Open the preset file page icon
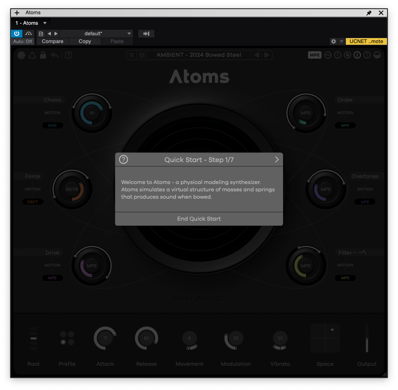Image resolution: width=398 pixels, height=390 pixels. (x=41, y=33)
